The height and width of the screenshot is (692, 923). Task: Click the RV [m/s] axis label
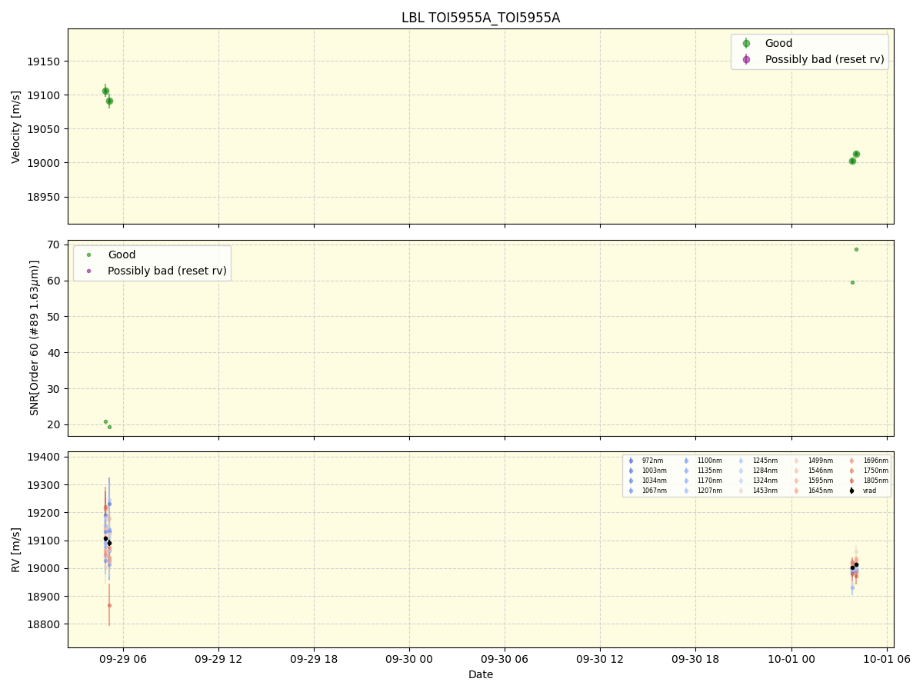pyautogui.click(x=16, y=549)
